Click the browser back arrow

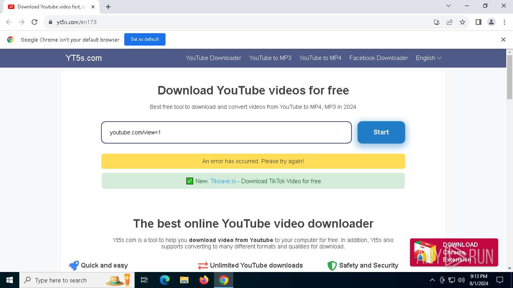[9, 22]
